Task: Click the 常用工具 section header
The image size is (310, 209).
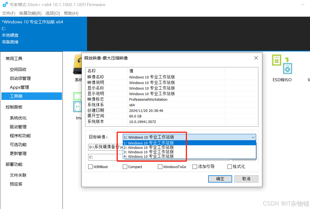Action: [x=14, y=58]
